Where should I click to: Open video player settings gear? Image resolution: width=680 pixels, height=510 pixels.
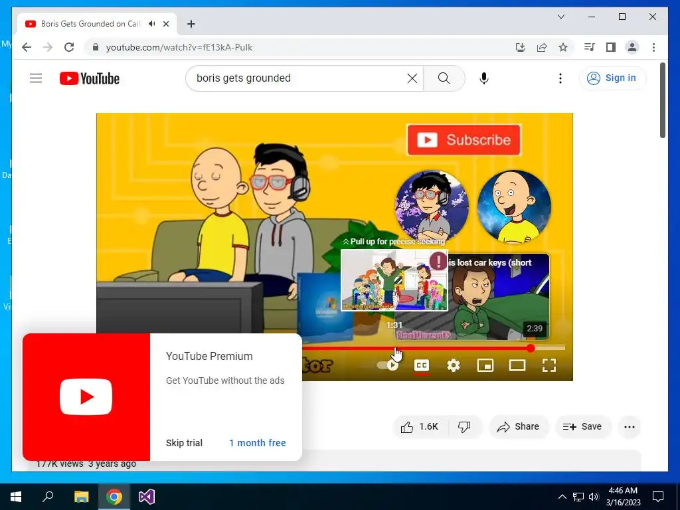(x=453, y=365)
